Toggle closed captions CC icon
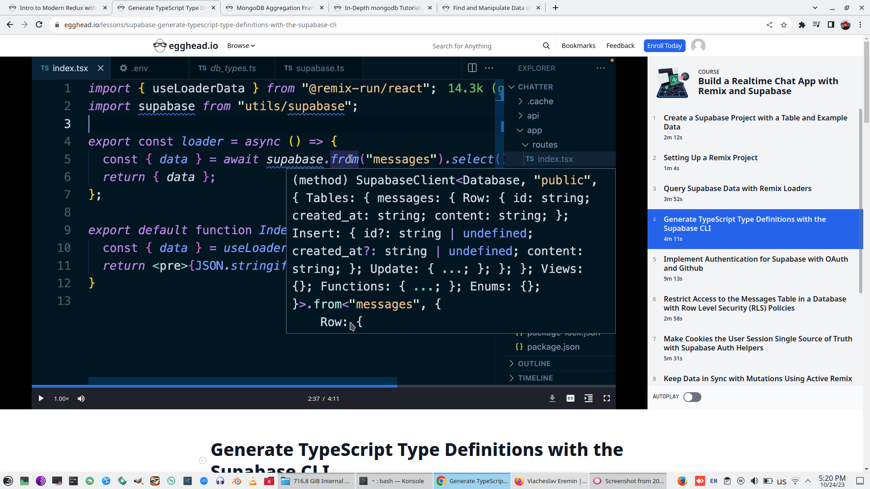Screen dimensions: 870x489 (x=570, y=398)
